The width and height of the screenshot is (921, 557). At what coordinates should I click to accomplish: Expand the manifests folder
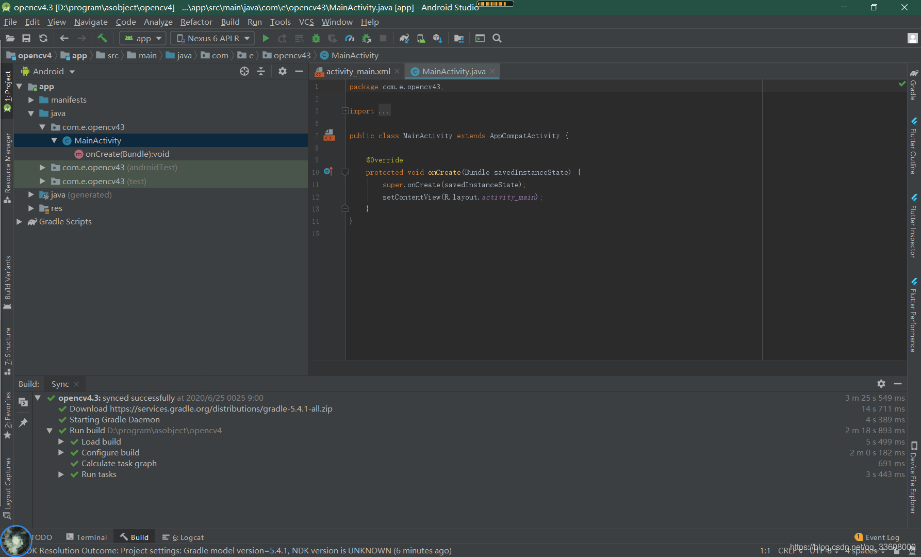pos(31,100)
